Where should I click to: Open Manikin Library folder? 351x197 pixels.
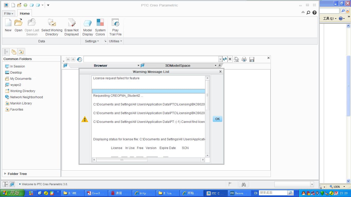click(x=19, y=103)
